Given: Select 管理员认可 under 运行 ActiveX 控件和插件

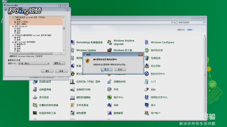Looking at the screenshot, I should (x=15, y=44).
